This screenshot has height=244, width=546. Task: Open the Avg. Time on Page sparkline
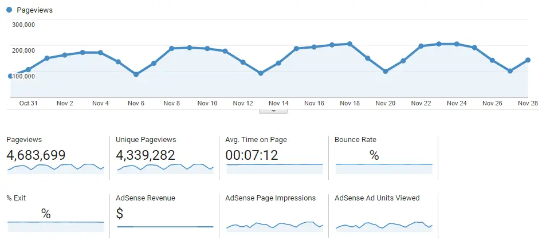(275, 169)
